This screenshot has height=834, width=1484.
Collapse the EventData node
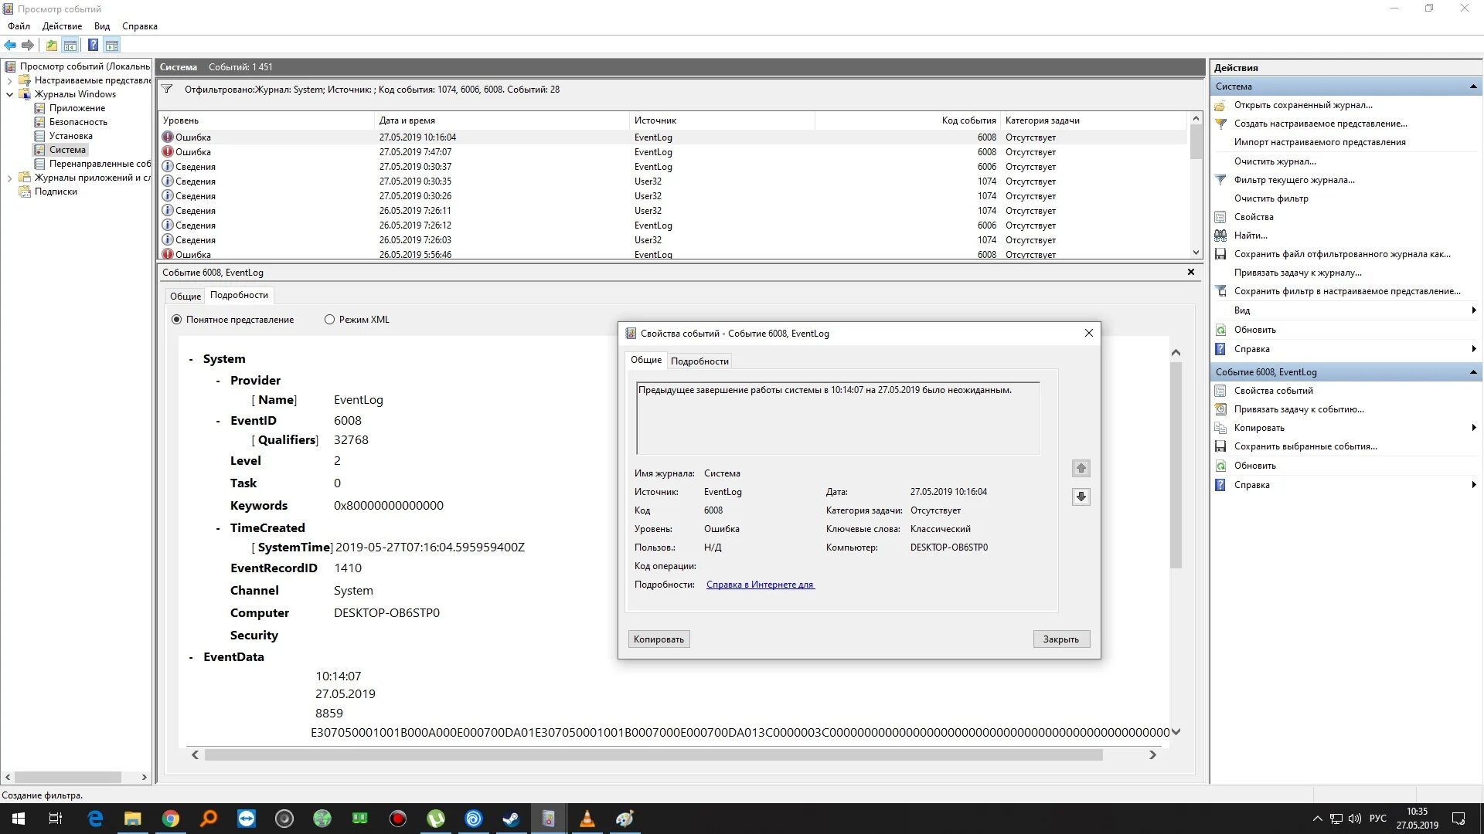[x=191, y=657]
